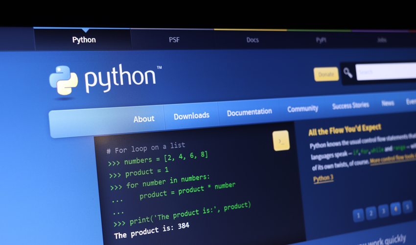Follow the Python 3 link
Viewport: 416px width, 245px height.
pyautogui.click(x=323, y=178)
